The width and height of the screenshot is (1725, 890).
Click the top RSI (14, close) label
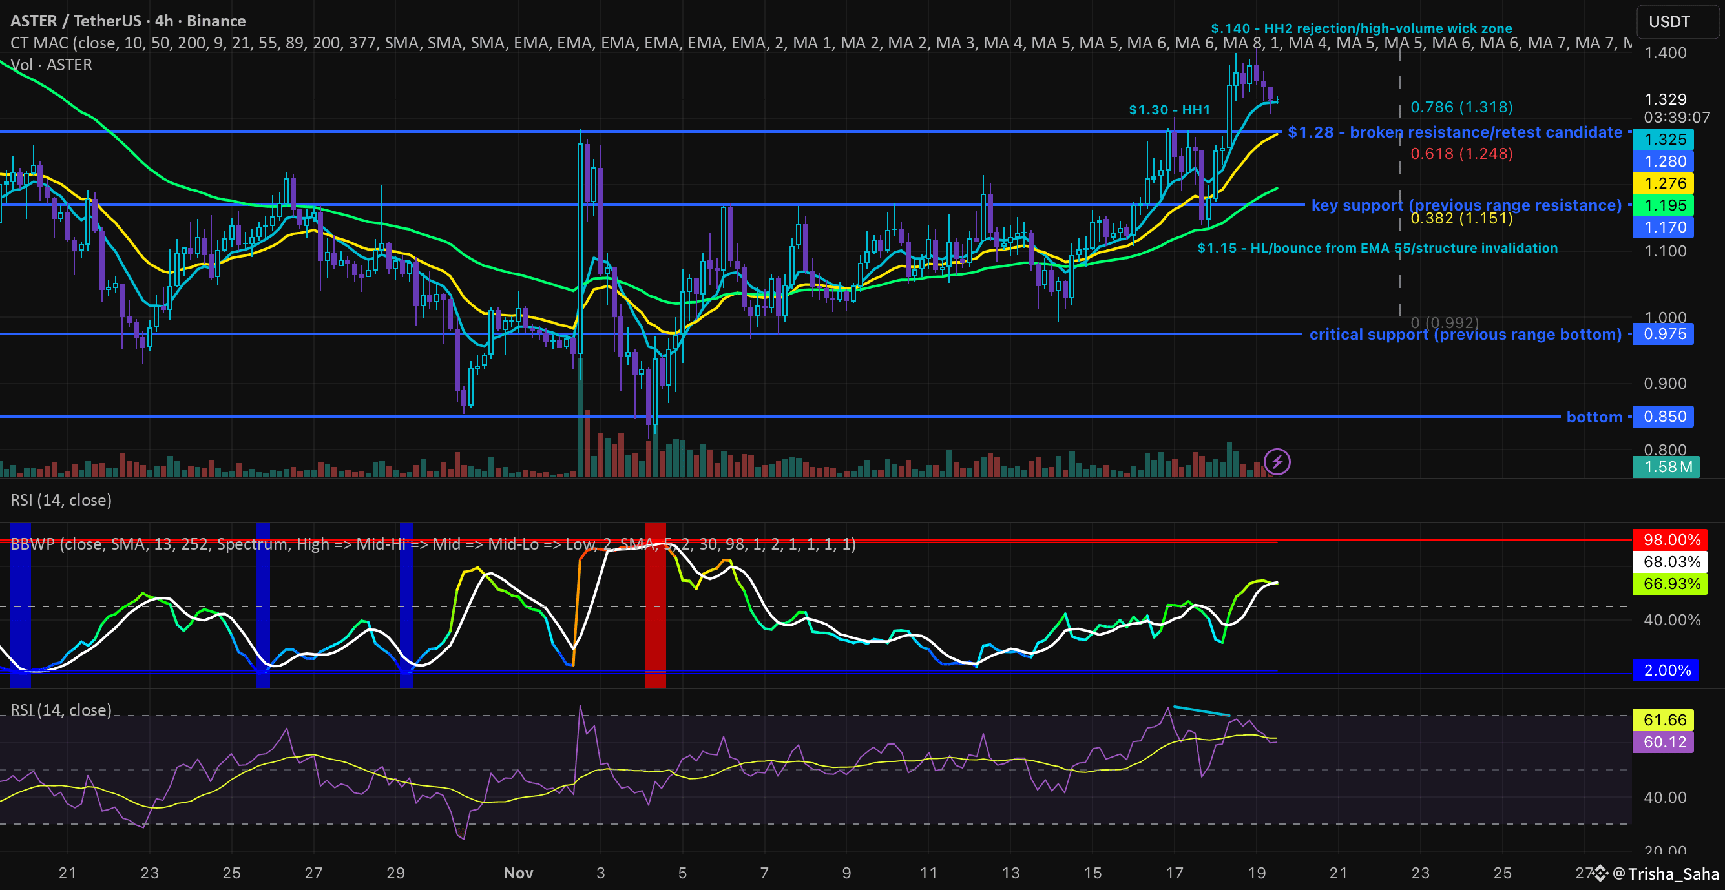[61, 501]
